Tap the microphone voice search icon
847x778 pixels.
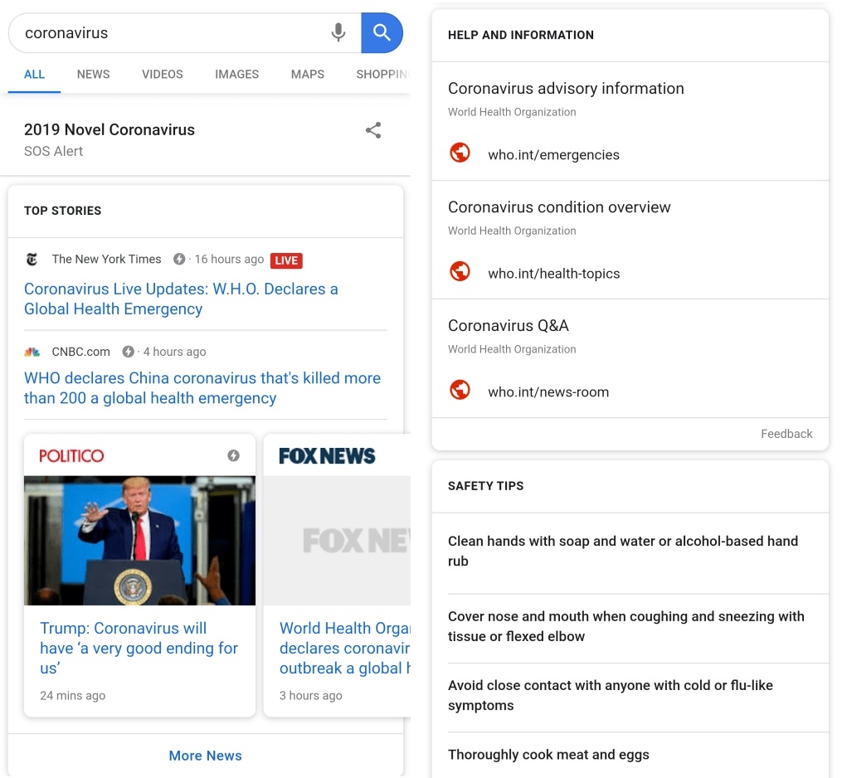point(338,33)
